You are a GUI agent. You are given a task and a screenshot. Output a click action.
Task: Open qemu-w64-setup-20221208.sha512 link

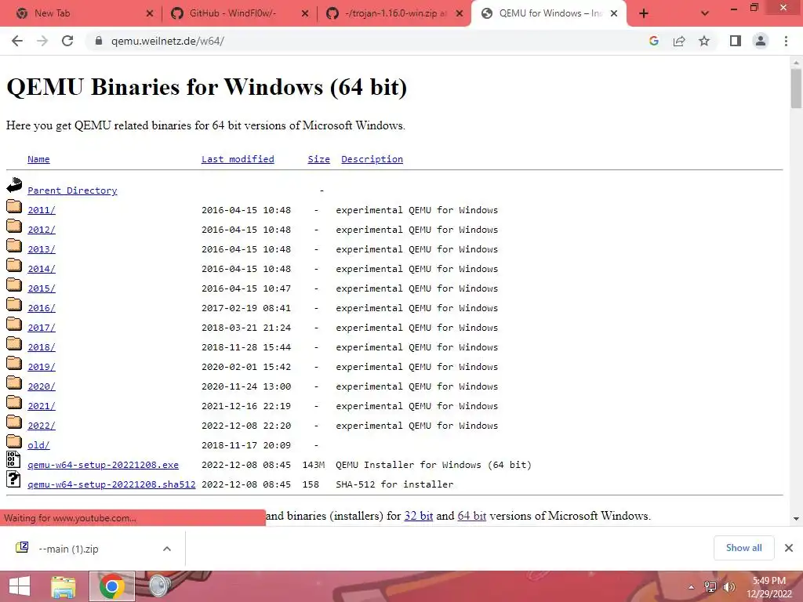click(111, 484)
